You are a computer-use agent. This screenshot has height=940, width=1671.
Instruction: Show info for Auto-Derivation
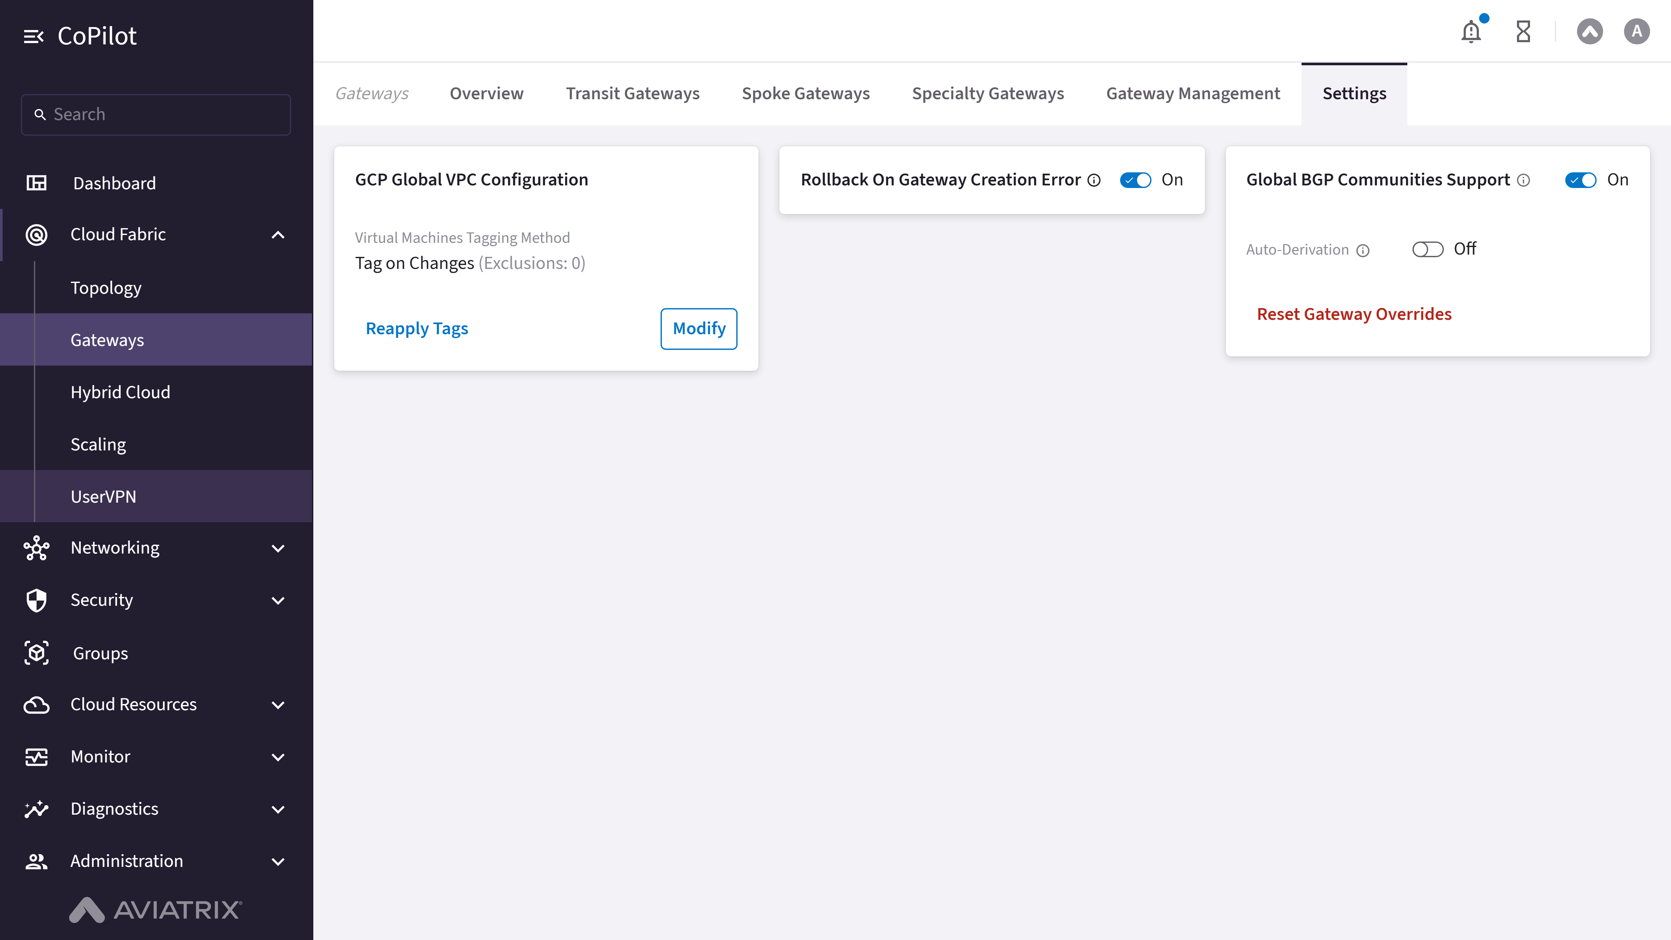coord(1363,250)
